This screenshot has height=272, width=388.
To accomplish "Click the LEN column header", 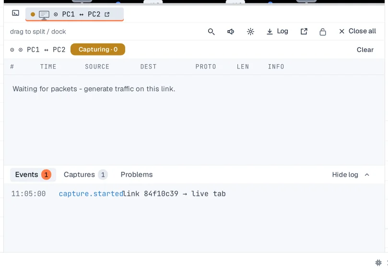I will 243,67.
